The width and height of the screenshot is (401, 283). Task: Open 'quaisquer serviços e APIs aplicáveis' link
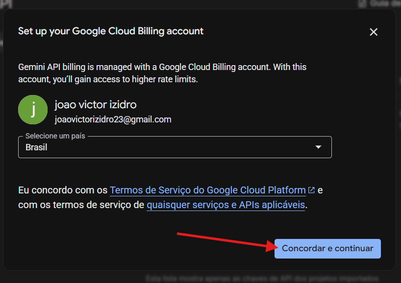(x=226, y=205)
